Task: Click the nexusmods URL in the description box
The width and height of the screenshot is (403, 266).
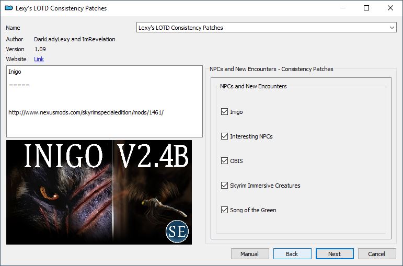Action: (86, 112)
